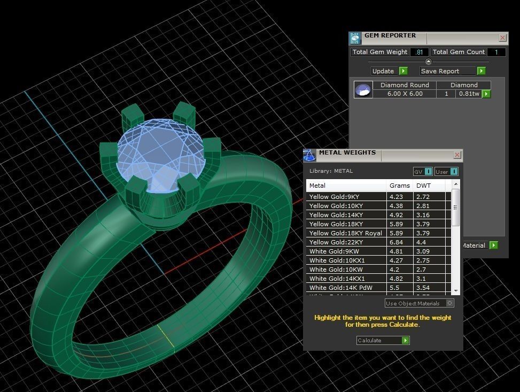
Task: Click the 0.81tw weight cell
Action: [x=469, y=94]
